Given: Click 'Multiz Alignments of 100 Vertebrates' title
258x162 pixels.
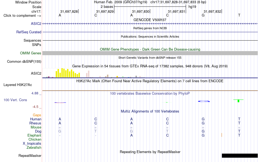Looking at the screenshot, I should tap(150, 111).
